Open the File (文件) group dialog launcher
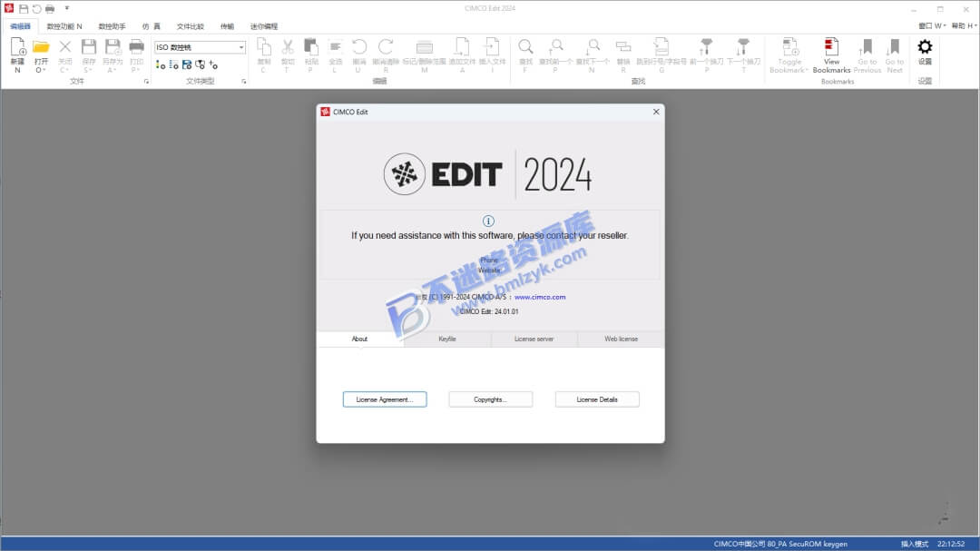 coord(146,82)
